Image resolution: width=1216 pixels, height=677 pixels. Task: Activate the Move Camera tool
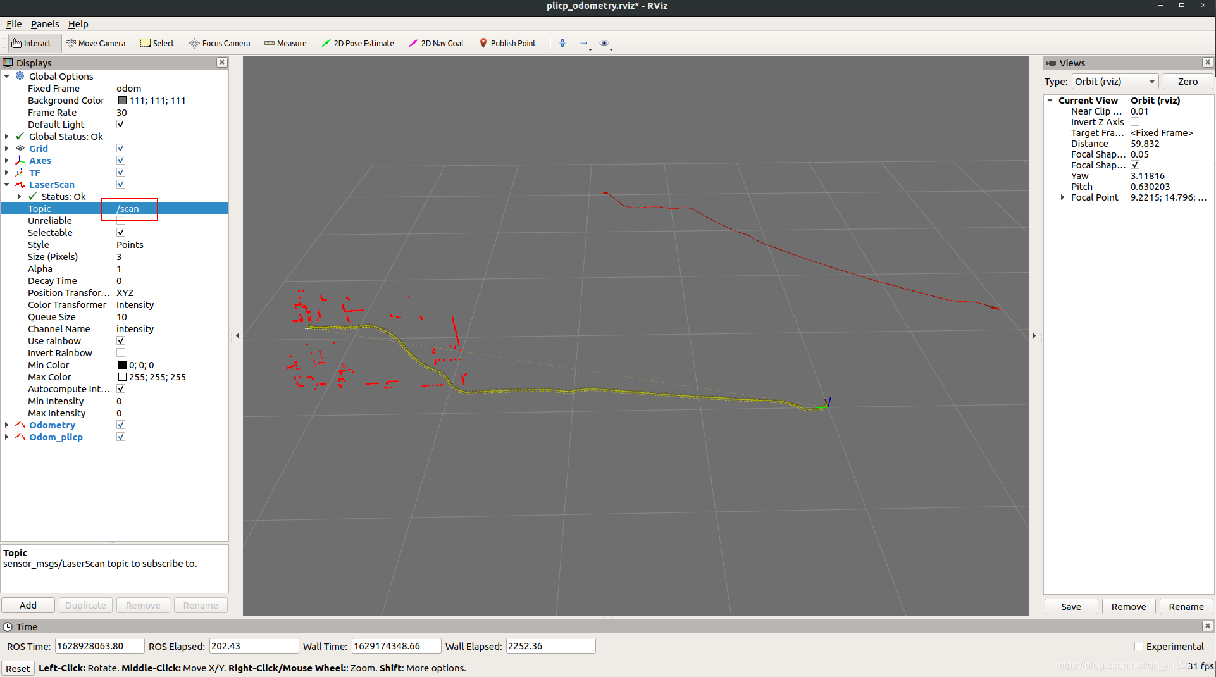(96, 43)
